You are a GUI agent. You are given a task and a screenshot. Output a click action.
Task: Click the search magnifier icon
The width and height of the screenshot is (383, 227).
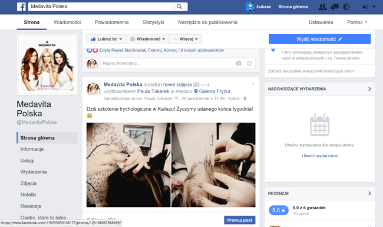(x=179, y=6)
